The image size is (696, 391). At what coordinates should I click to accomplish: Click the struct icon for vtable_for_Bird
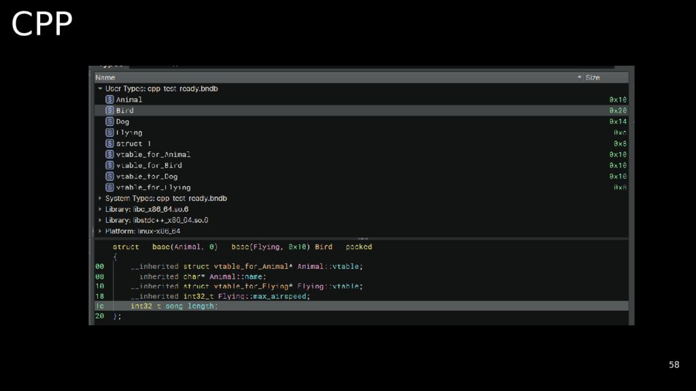(x=109, y=166)
